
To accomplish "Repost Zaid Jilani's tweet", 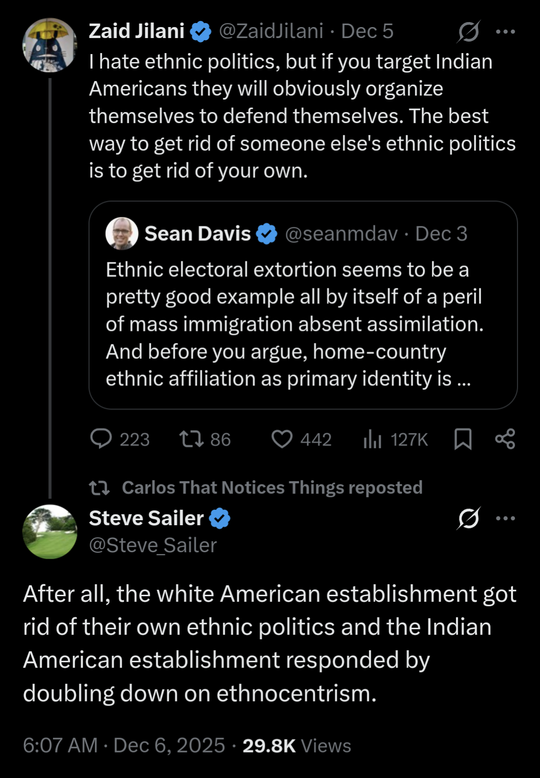I will pos(192,439).
